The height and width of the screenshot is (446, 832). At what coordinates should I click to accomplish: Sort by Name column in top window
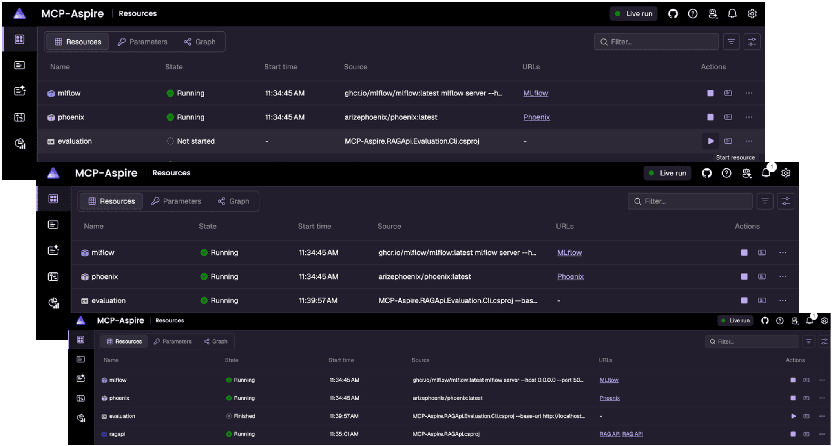coord(60,67)
